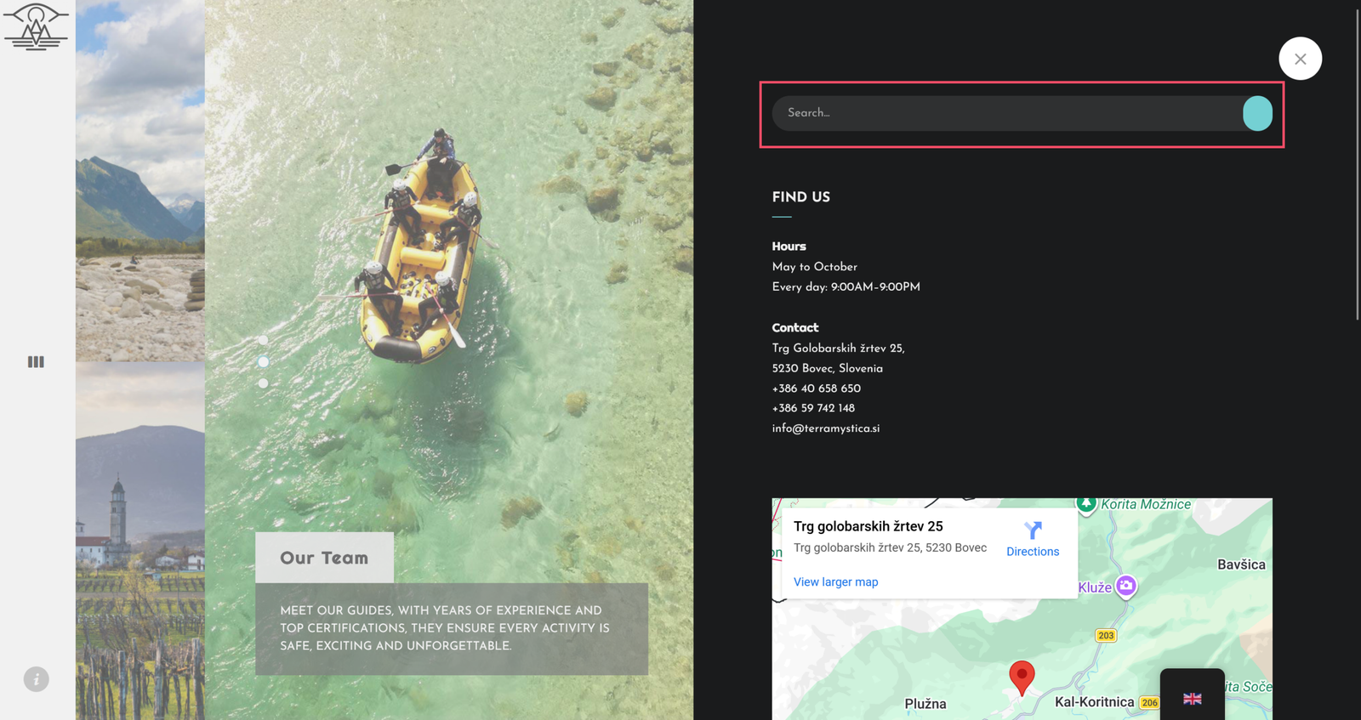Open the mountain river image strip
The height and width of the screenshot is (720, 1361).
pos(140,180)
